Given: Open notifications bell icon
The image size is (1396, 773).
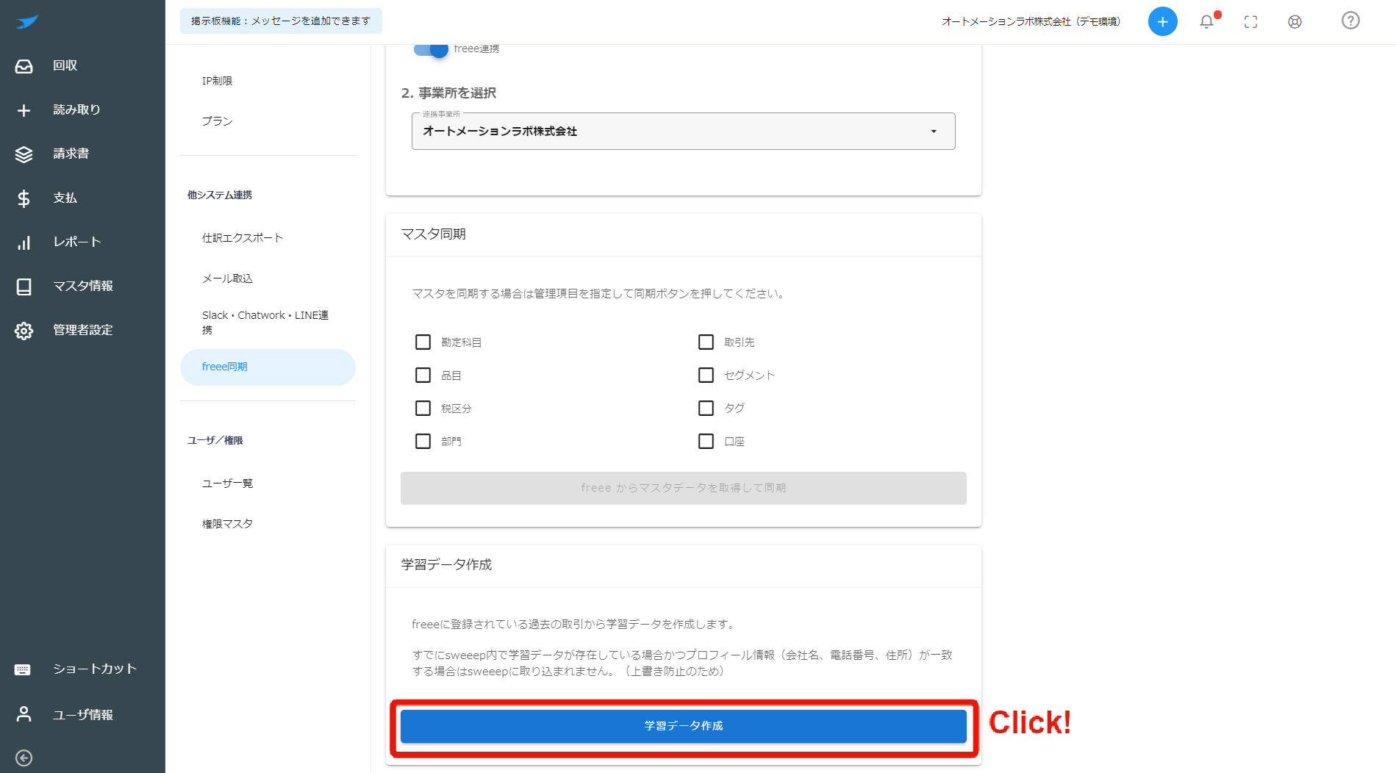Looking at the screenshot, I should pos(1207,21).
